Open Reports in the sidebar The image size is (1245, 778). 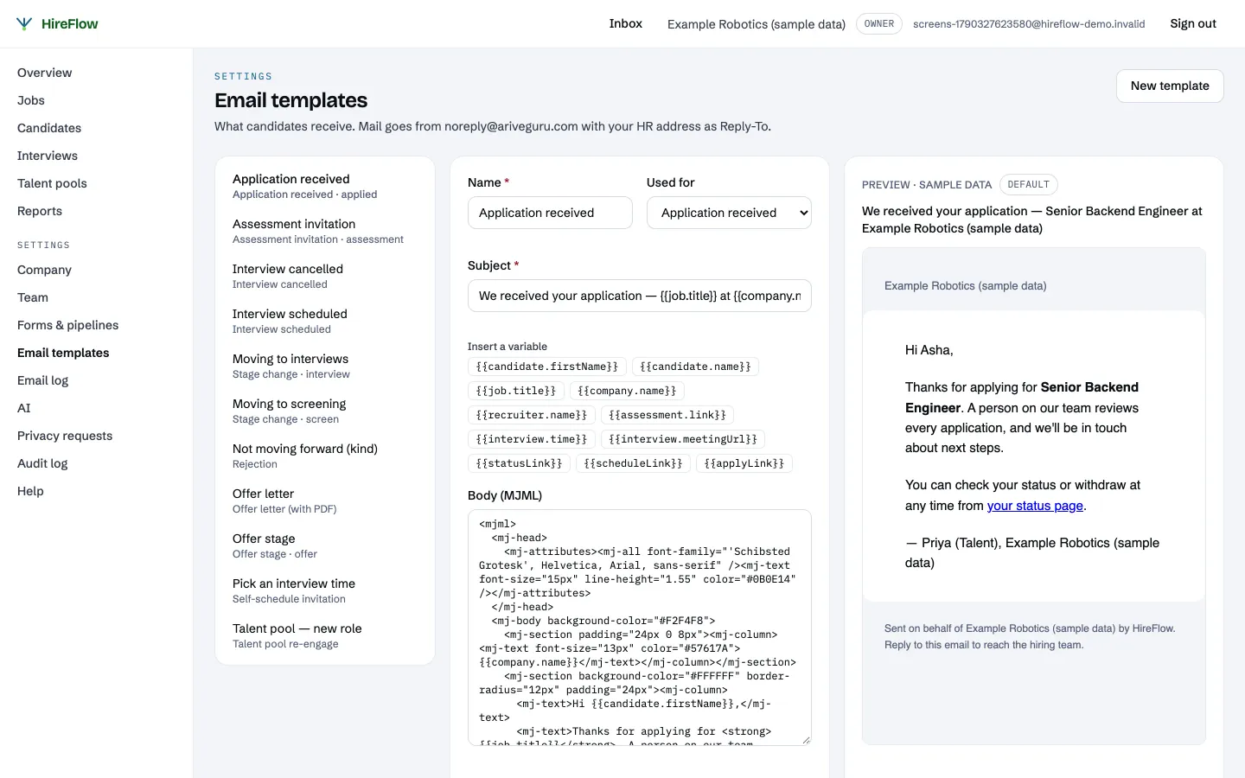40,211
